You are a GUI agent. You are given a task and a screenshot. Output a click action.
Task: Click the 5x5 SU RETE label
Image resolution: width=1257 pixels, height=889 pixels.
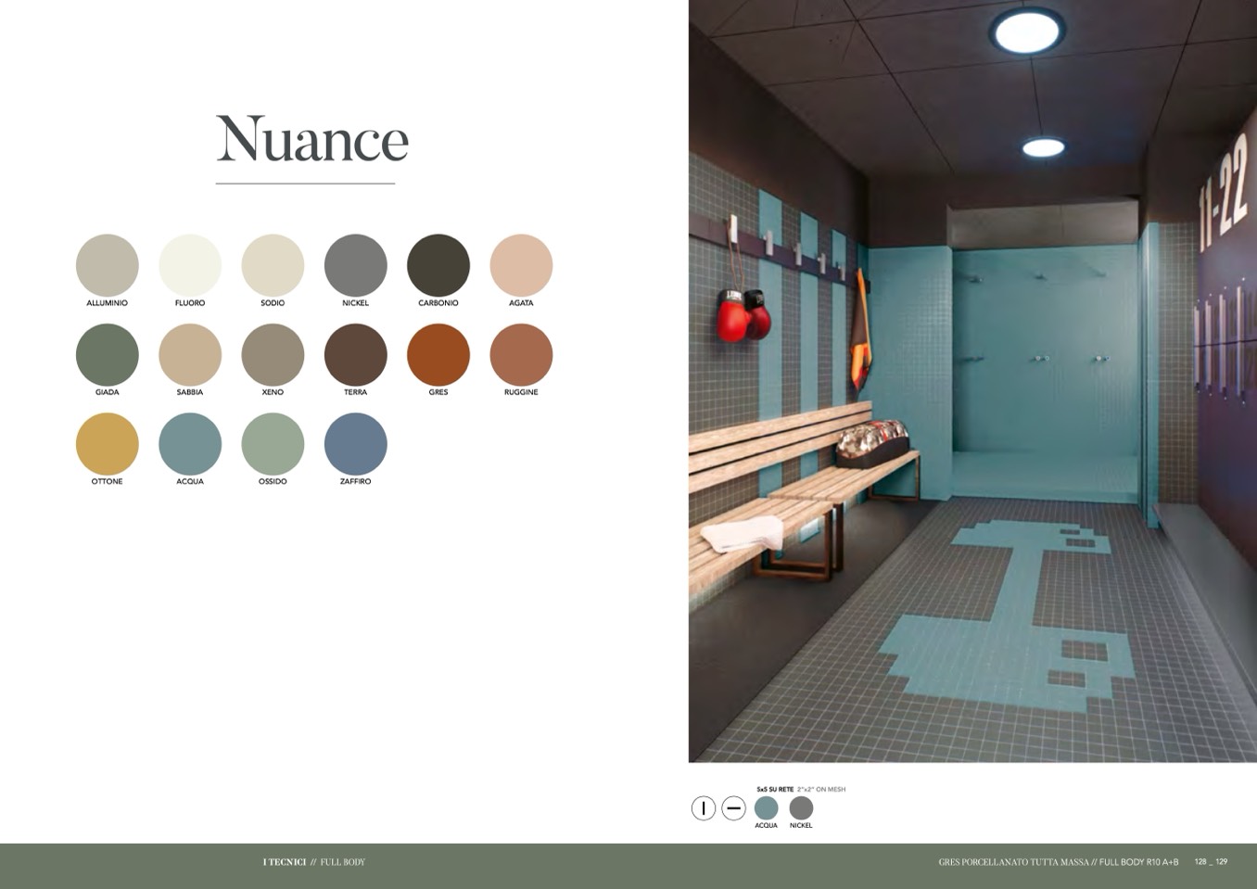point(775,790)
